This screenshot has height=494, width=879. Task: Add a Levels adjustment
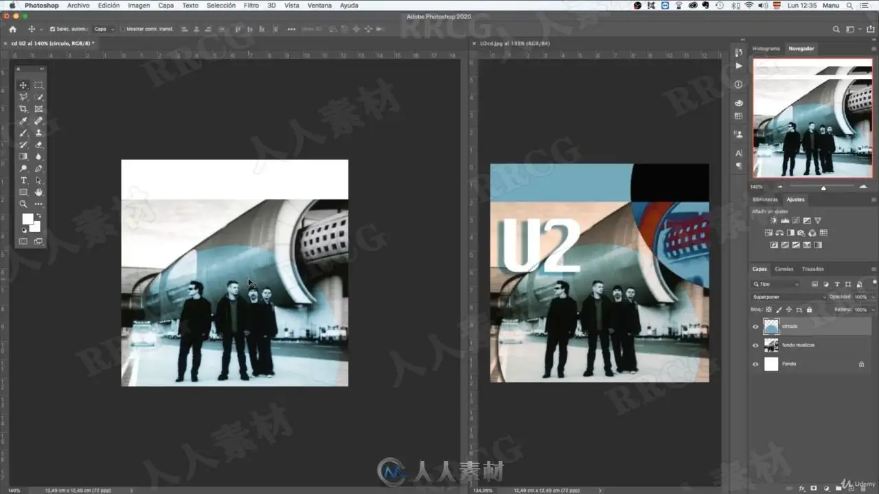[x=785, y=220]
